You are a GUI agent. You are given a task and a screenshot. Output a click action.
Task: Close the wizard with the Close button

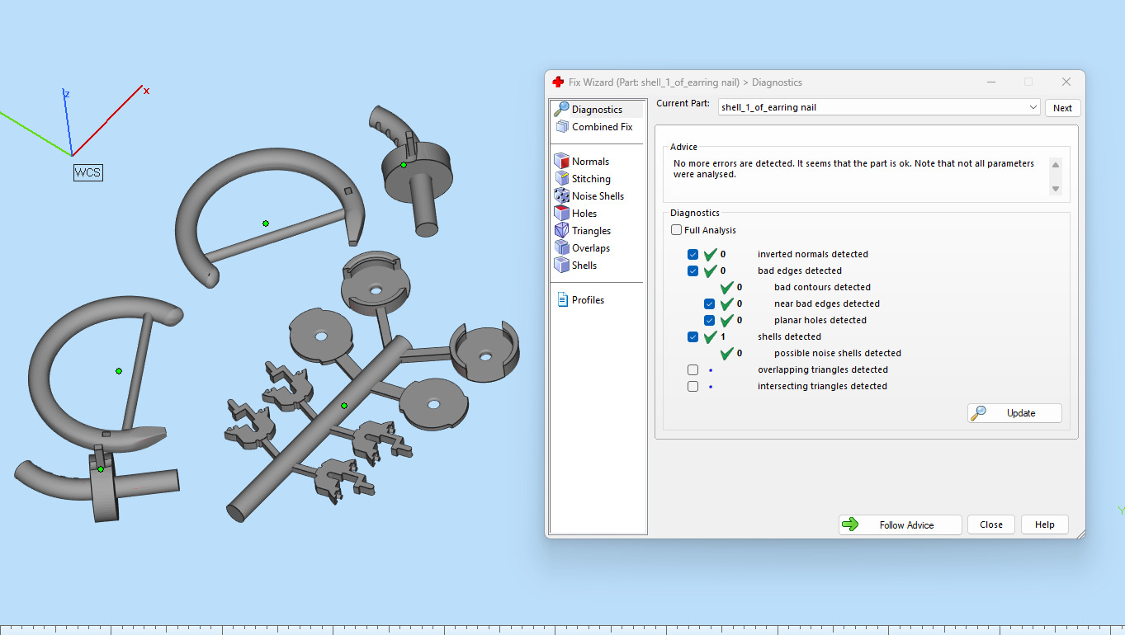point(991,524)
